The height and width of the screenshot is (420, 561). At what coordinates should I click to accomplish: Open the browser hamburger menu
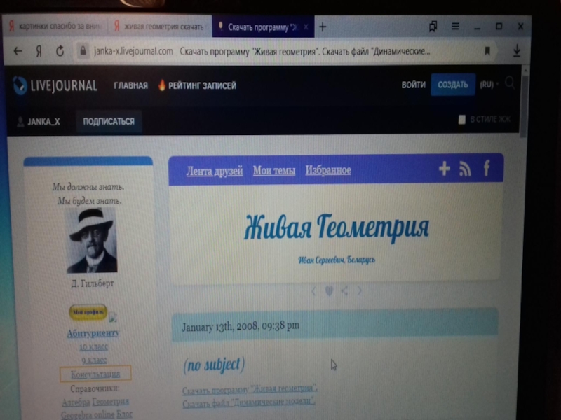tap(455, 27)
